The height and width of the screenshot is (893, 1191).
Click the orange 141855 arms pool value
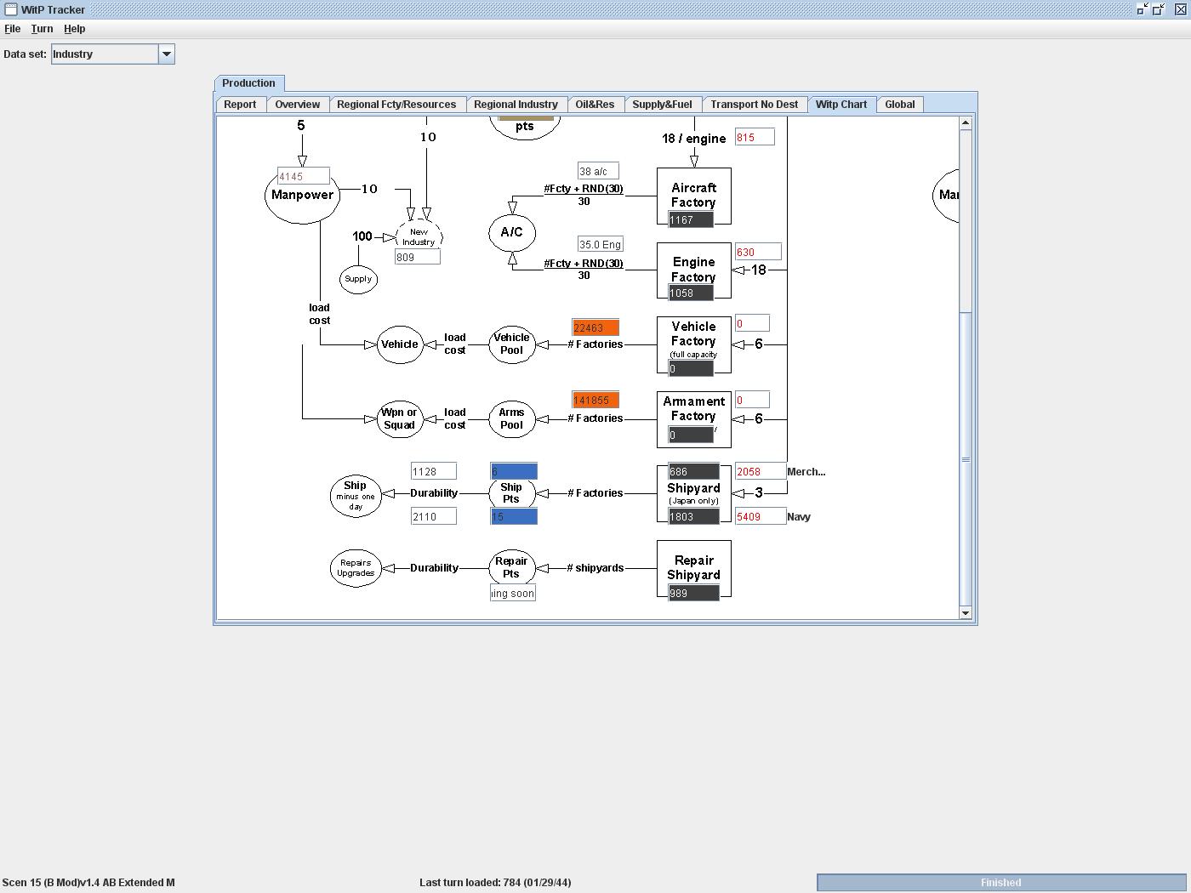click(595, 400)
